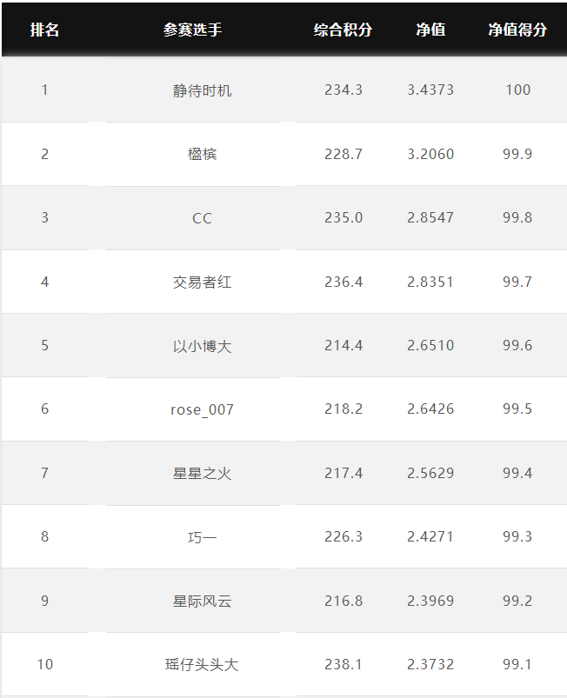The height and width of the screenshot is (698, 567).
Task: Select contestant 星际风云
Action: point(203,601)
